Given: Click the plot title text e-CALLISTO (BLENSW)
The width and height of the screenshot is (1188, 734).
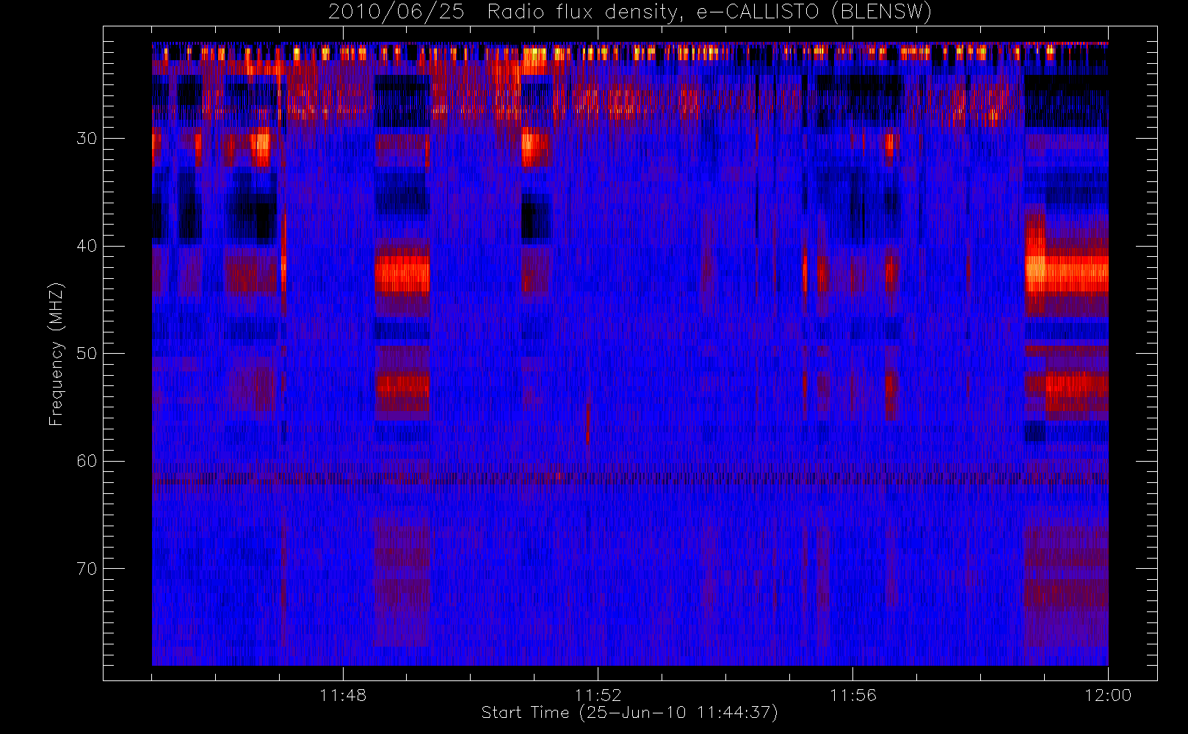Looking at the screenshot, I should pos(814,12).
